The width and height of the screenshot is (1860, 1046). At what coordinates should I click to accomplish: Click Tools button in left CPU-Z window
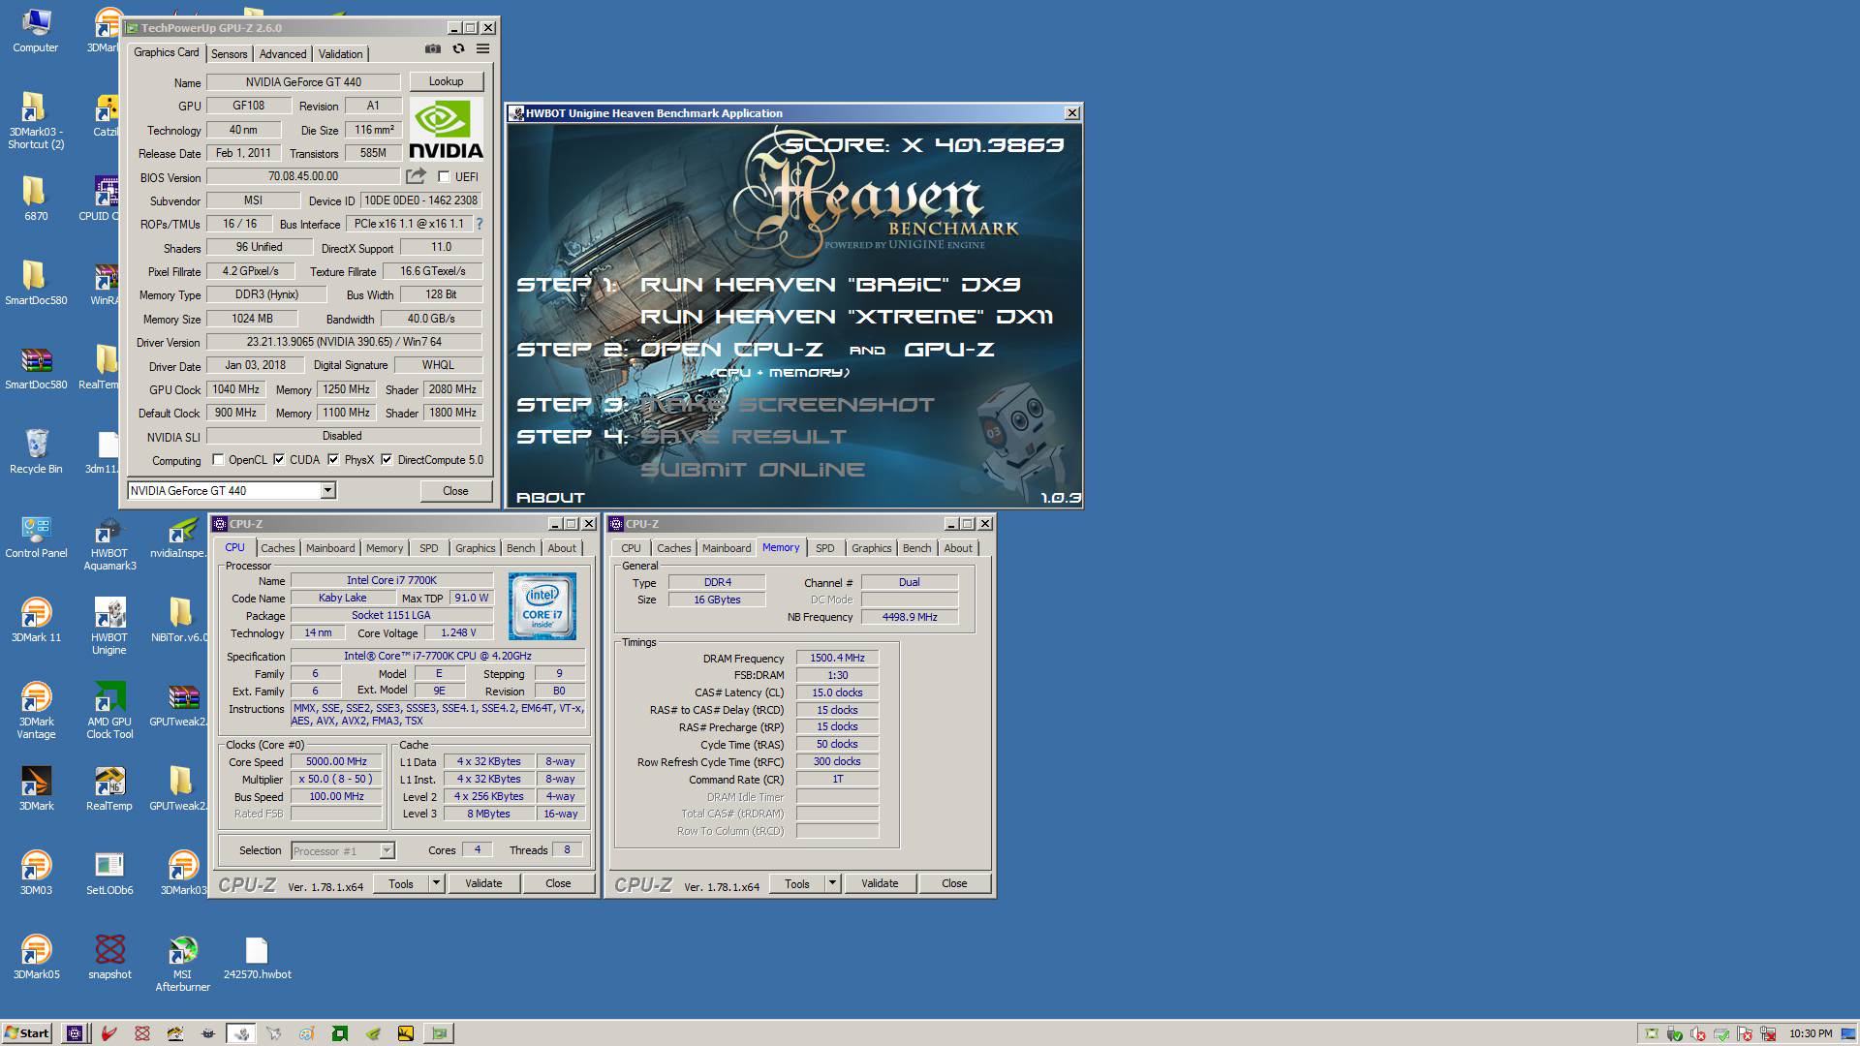(401, 883)
